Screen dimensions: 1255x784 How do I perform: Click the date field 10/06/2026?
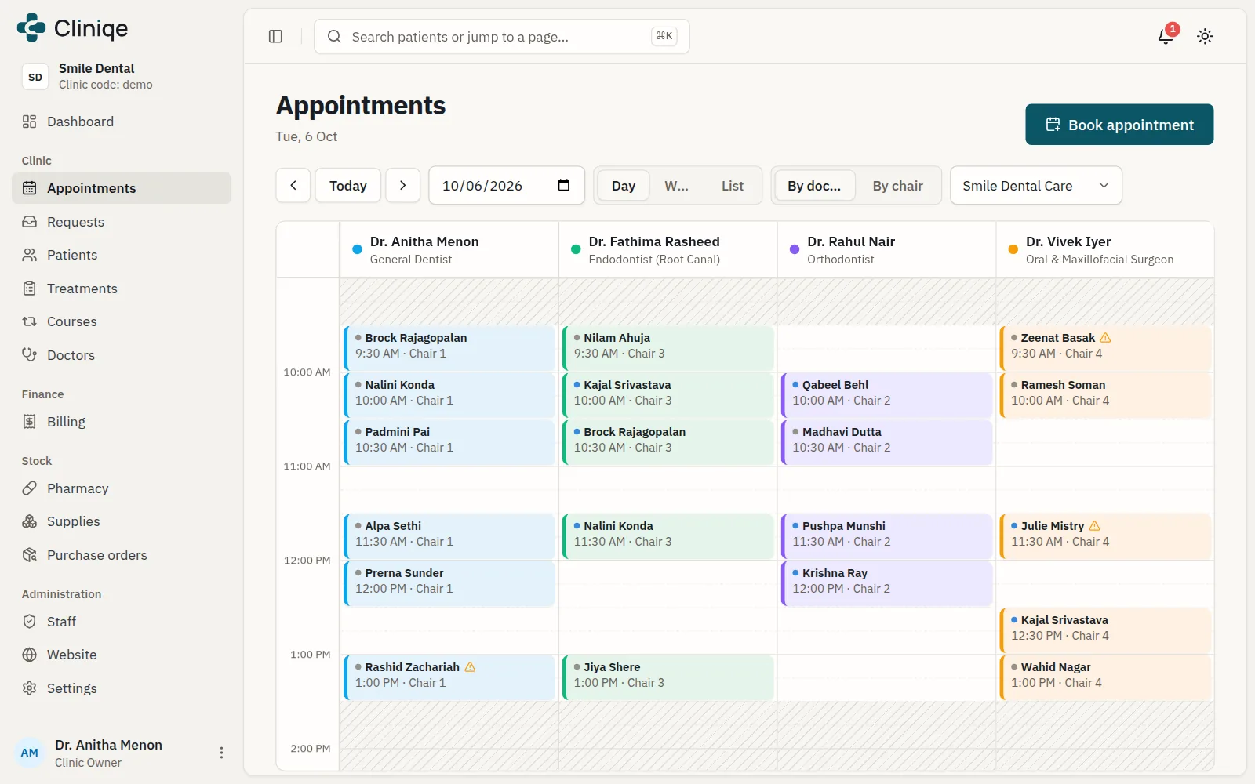[507, 185]
